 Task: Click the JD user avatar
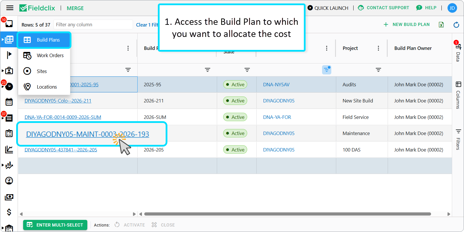(x=452, y=8)
